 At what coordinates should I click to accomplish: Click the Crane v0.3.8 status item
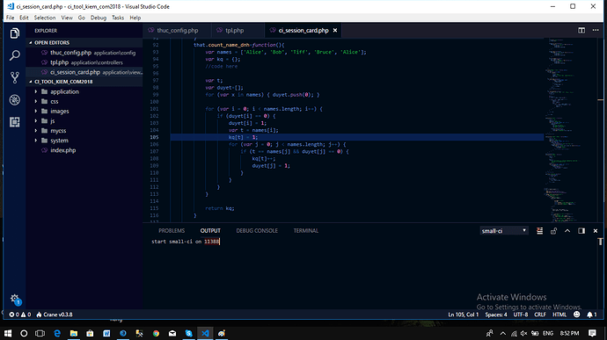pos(55,315)
